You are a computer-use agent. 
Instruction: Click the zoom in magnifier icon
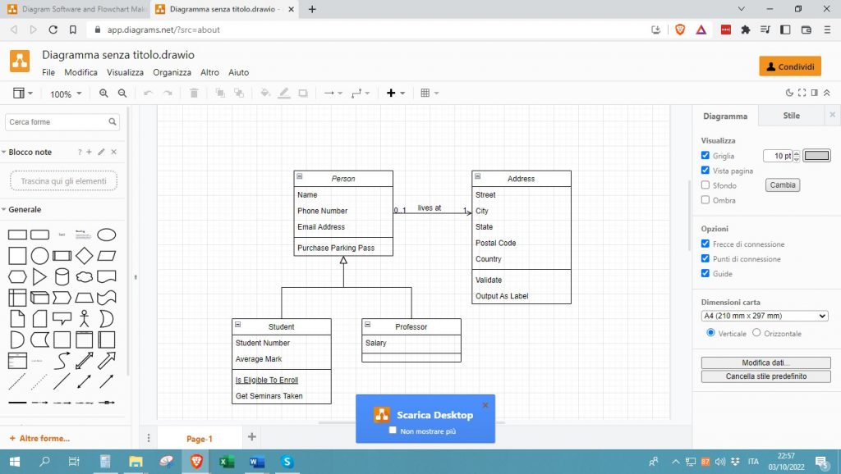pyautogui.click(x=103, y=93)
